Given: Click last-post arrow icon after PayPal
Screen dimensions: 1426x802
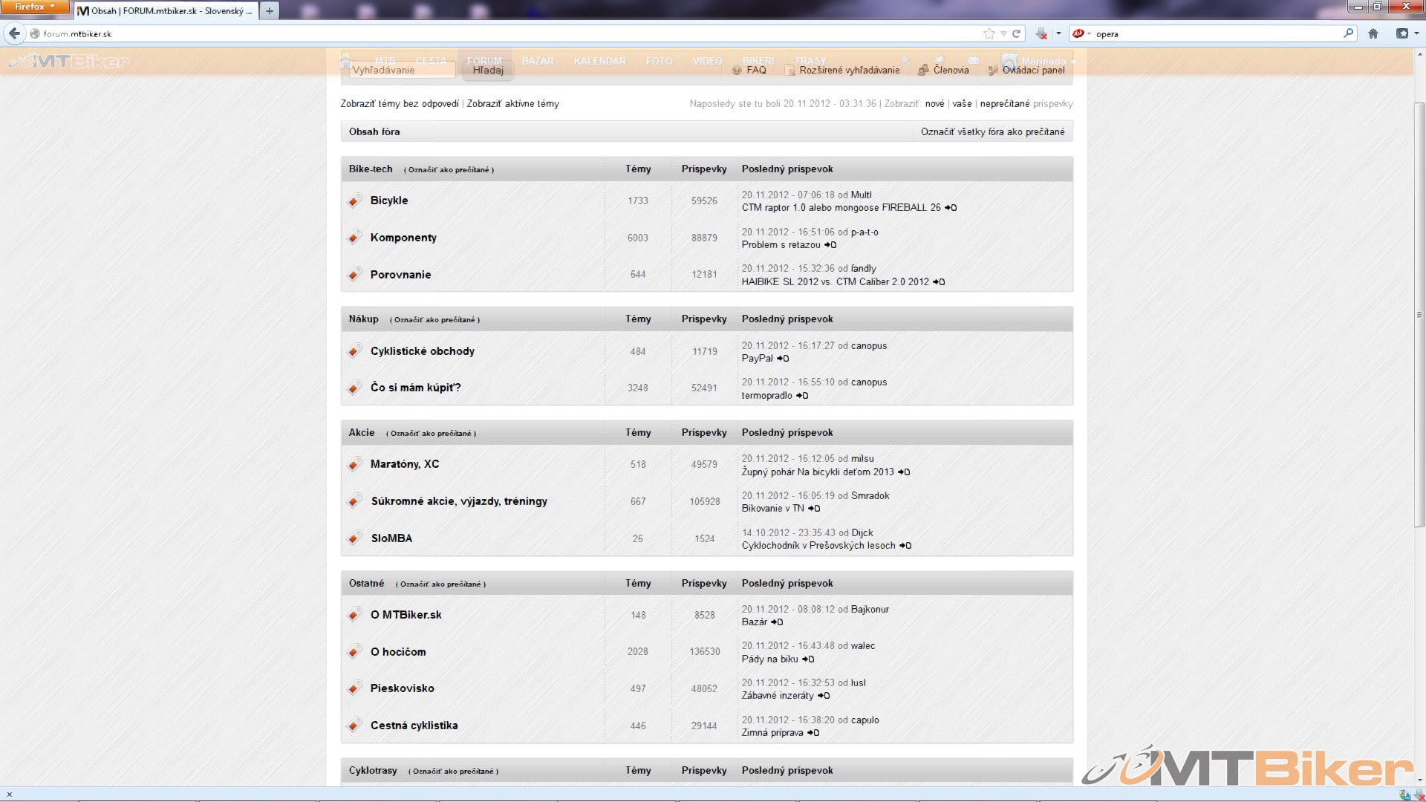Looking at the screenshot, I should coord(783,359).
